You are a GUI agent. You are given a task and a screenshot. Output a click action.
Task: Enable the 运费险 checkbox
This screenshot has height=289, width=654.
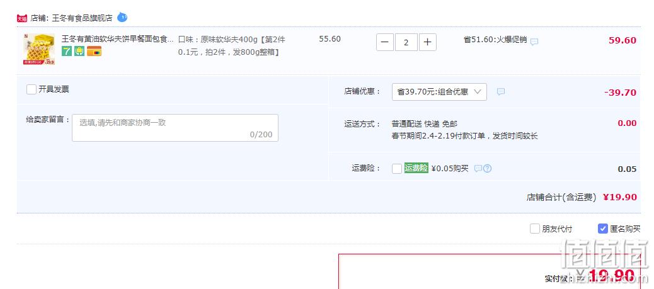click(x=397, y=169)
